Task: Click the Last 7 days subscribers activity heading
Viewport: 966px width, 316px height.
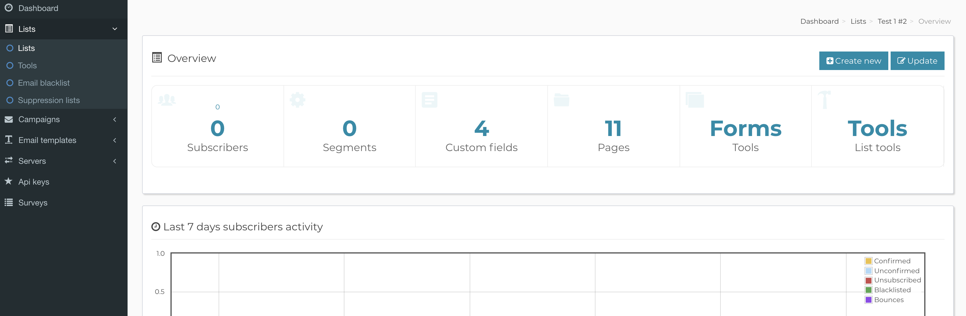Action: point(243,227)
